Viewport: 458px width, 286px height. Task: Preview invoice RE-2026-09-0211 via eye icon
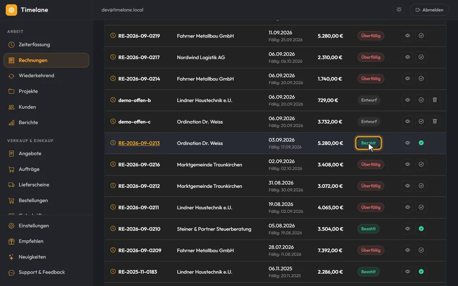[x=407, y=207]
